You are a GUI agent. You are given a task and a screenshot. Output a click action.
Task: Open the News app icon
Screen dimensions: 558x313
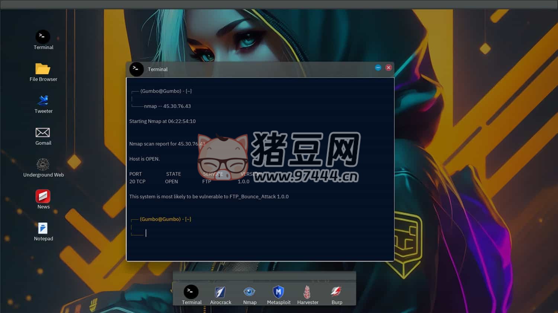click(x=43, y=196)
